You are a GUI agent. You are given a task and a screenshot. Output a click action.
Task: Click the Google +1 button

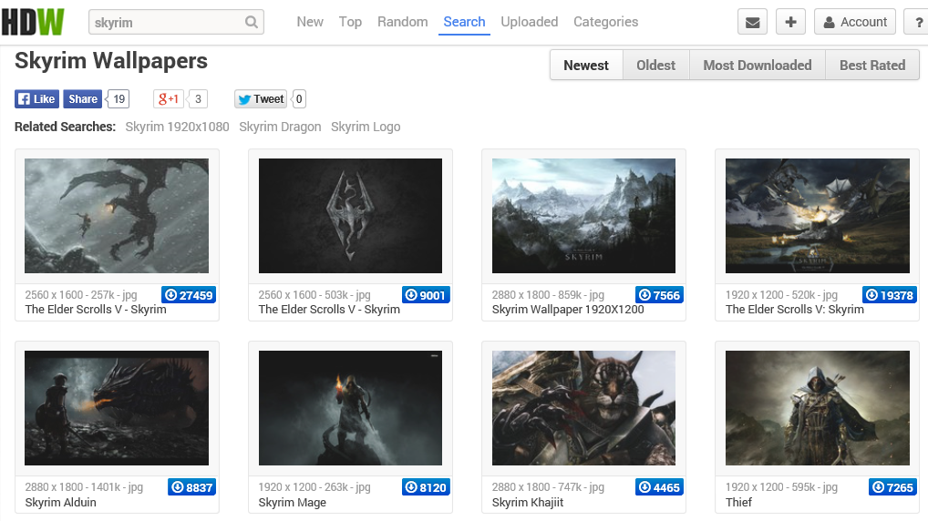pos(169,99)
